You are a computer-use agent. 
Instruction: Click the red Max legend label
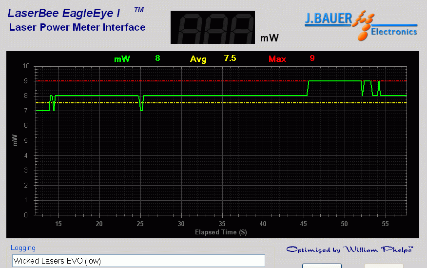pos(277,59)
